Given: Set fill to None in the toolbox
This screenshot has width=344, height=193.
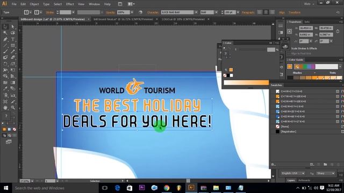Looking at the screenshot, I should pos(15,129).
